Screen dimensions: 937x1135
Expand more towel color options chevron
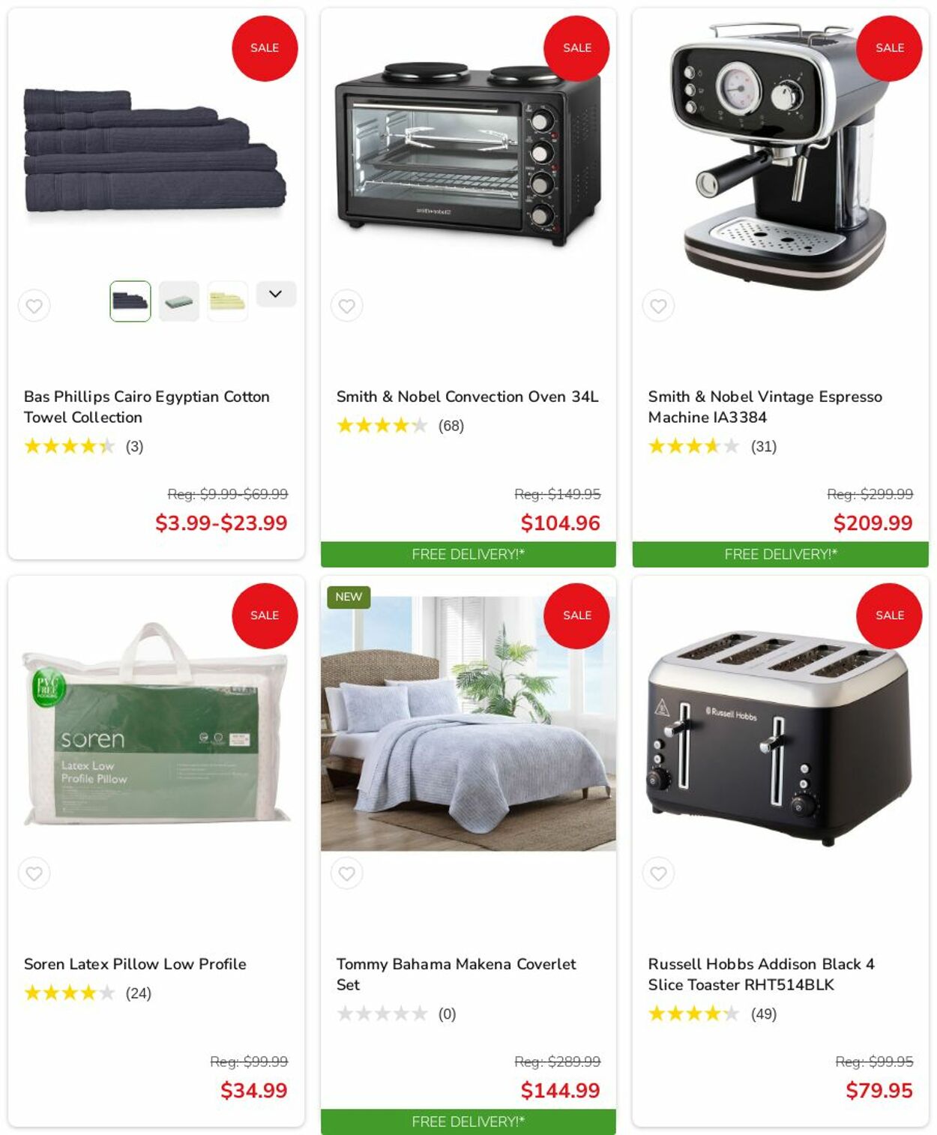(276, 294)
